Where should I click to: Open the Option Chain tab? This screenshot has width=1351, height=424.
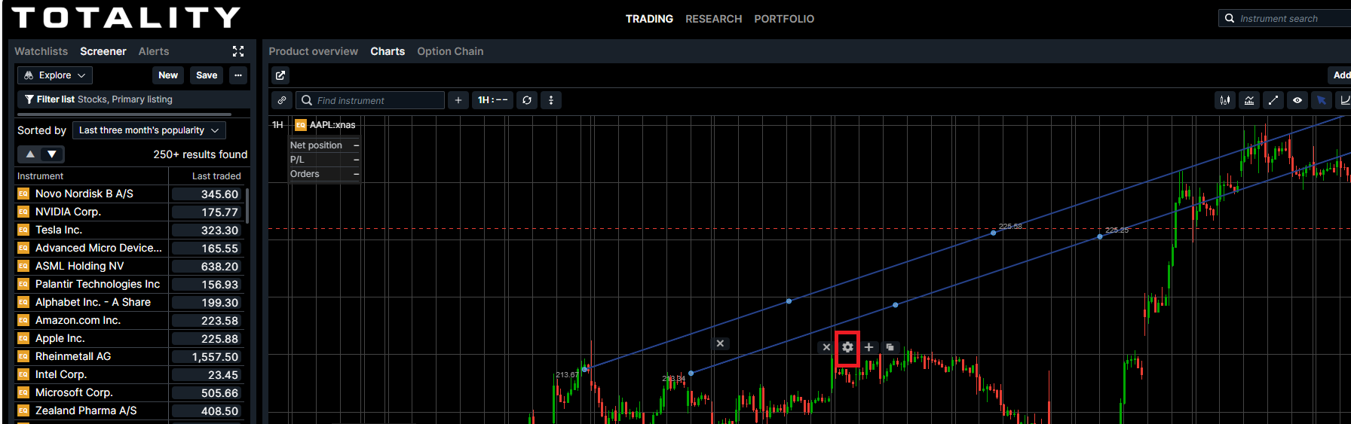click(450, 51)
